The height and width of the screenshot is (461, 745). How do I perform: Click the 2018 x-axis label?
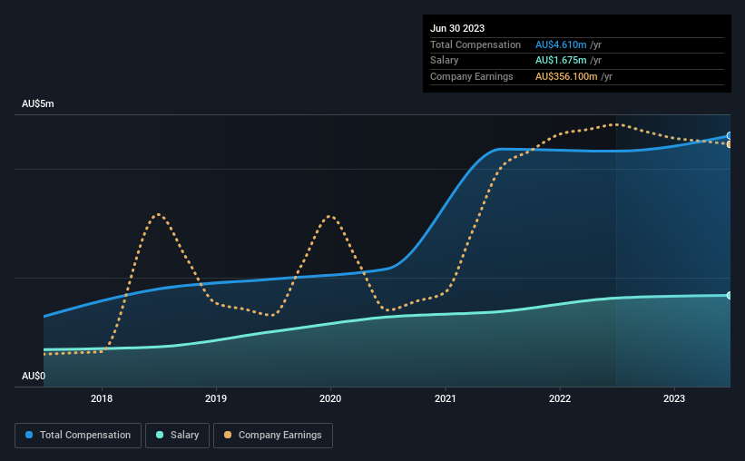click(x=102, y=398)
